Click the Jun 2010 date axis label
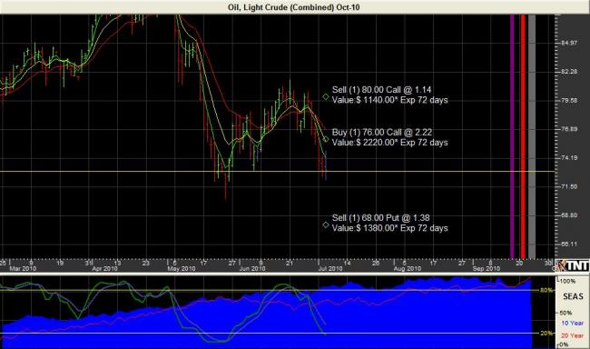Image resolution: width=590 pixels, height=349 pixels. (252, 269)
